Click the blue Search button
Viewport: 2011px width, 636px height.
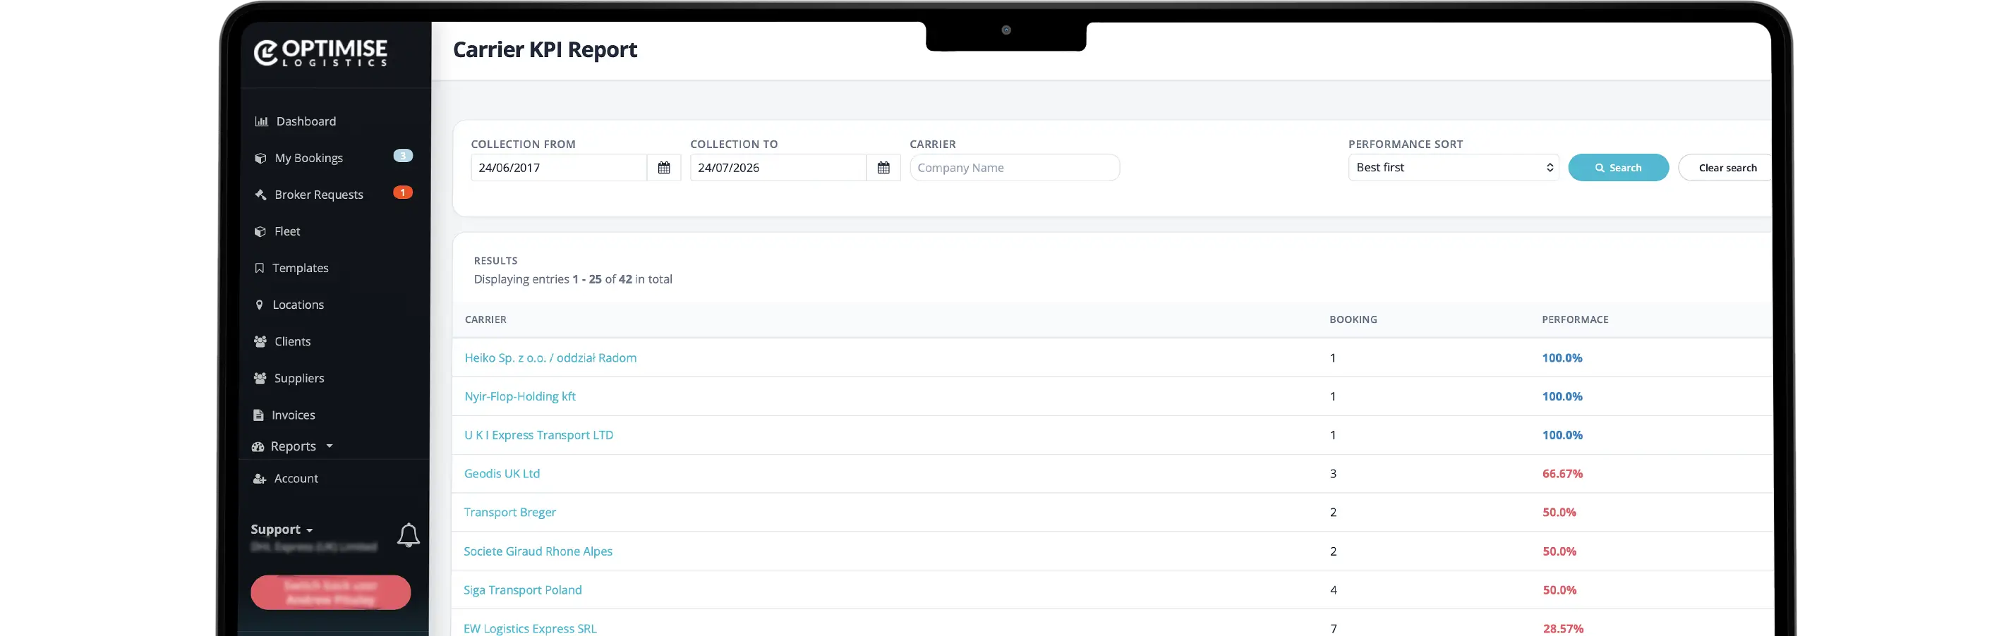tap(1618, 168)
